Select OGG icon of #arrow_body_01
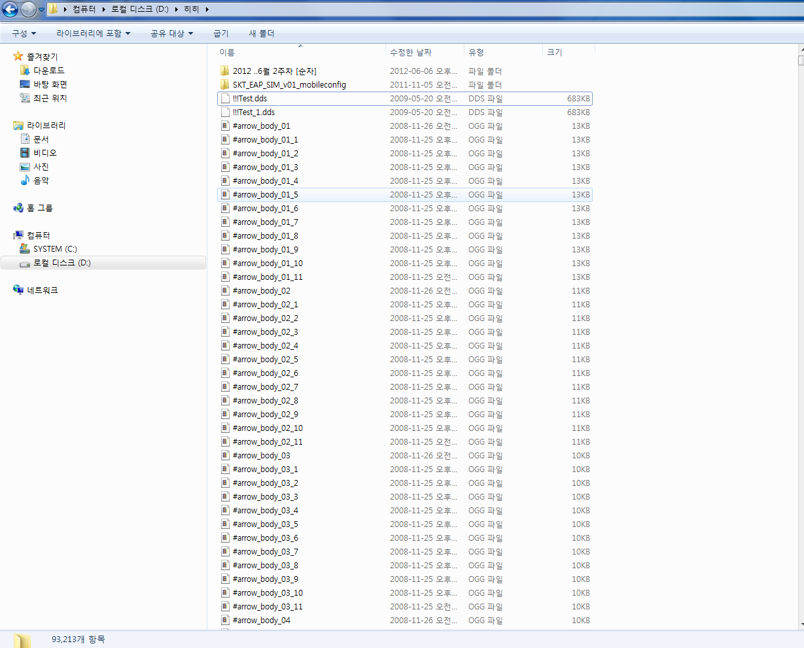The height and width of the screenshot is (648, 804). pos(225,126)
